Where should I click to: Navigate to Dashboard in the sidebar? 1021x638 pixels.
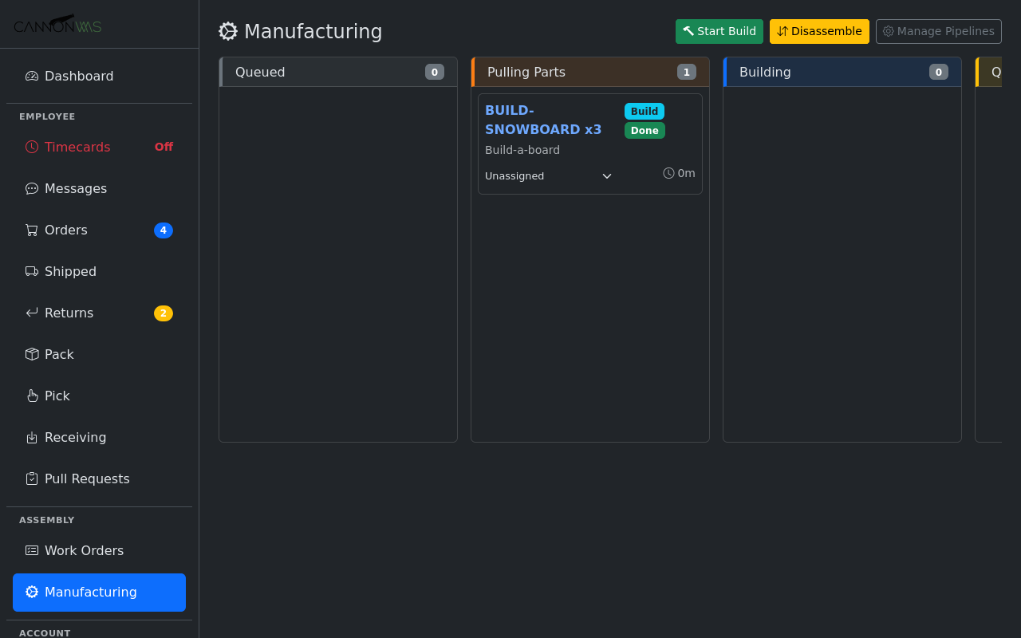[78, 76]
